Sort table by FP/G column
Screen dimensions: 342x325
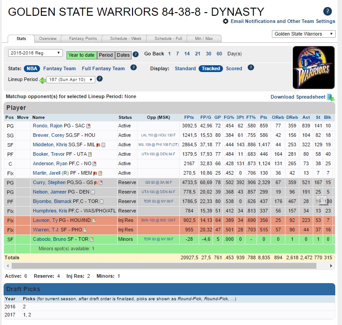(206, 117)
